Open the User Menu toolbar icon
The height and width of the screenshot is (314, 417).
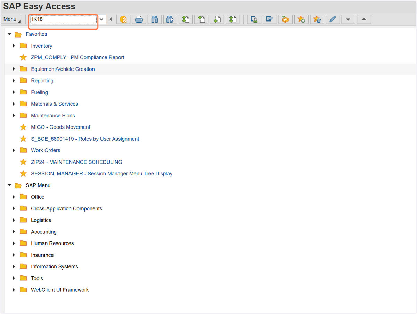(254, 19)
